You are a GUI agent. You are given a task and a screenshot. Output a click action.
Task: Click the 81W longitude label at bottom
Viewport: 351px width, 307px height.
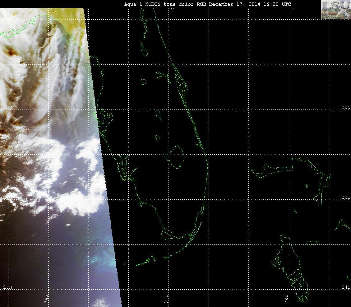[166, 299]
